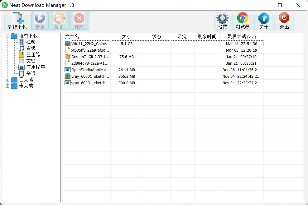The height and width of the screenshot is (205, 308).
Task: Click the archive icon of Win11_22H2_Chine... file
Action: tap(68, 44)
